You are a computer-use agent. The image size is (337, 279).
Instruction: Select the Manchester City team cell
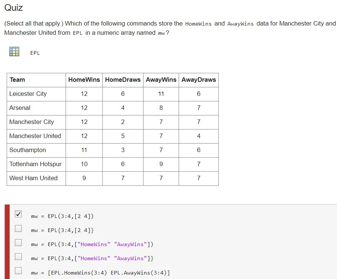click(x=32, y=122)
